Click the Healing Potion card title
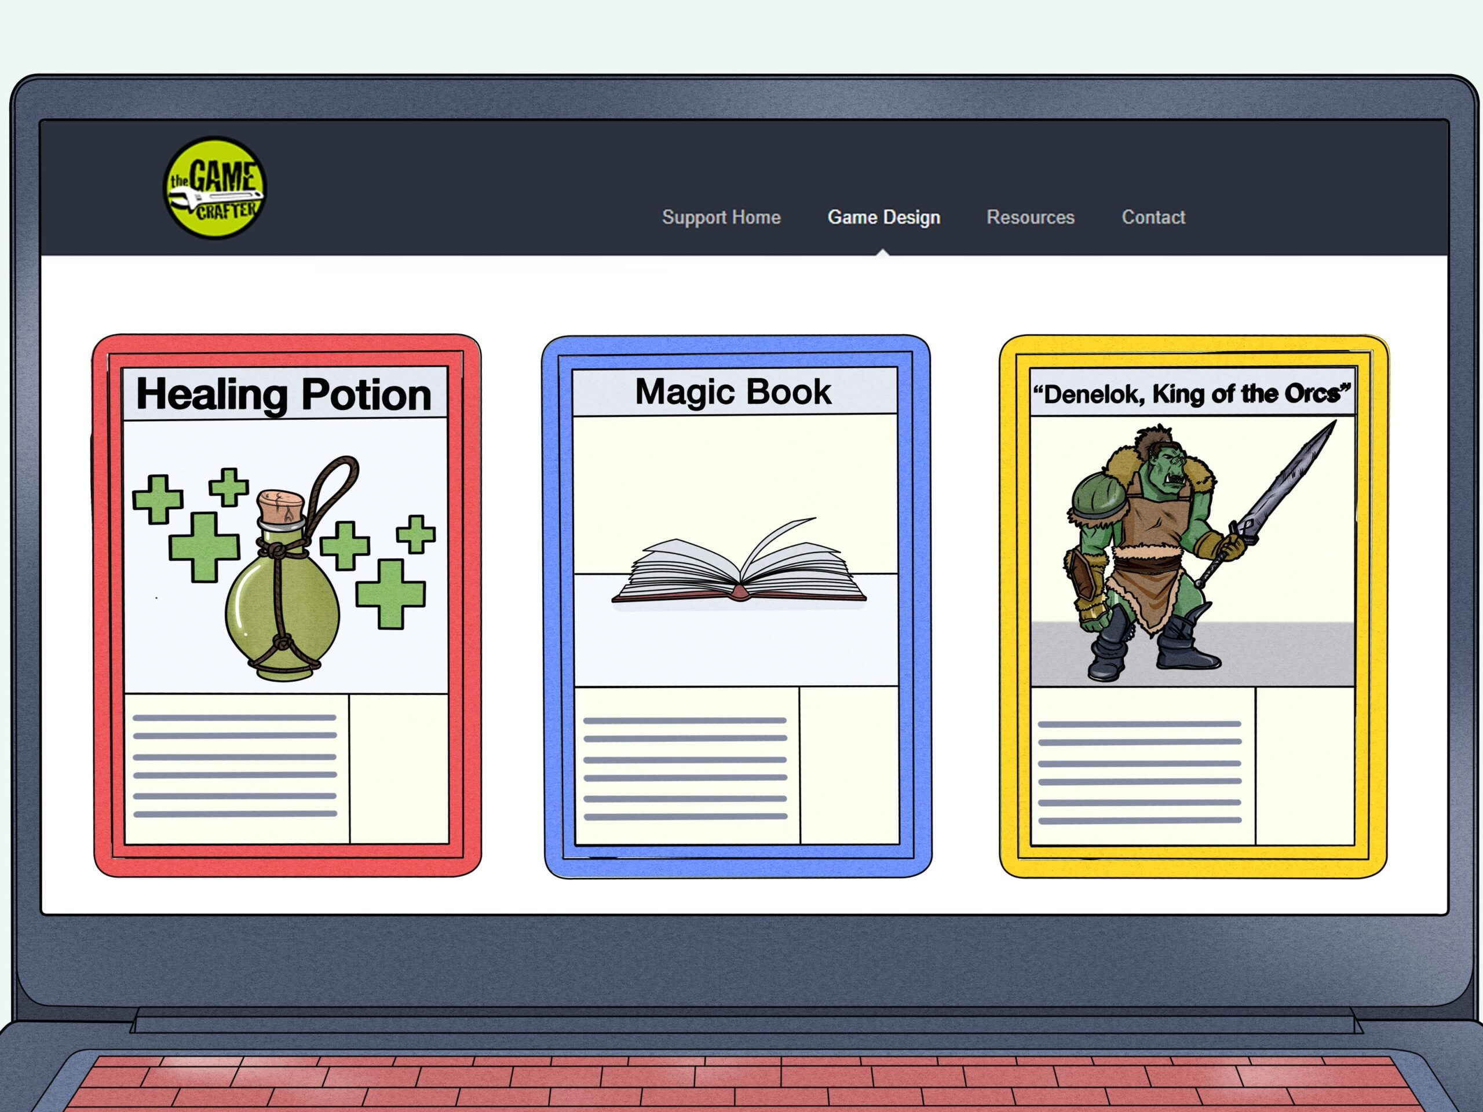The image size is (1483, 1112). [284, 394]
